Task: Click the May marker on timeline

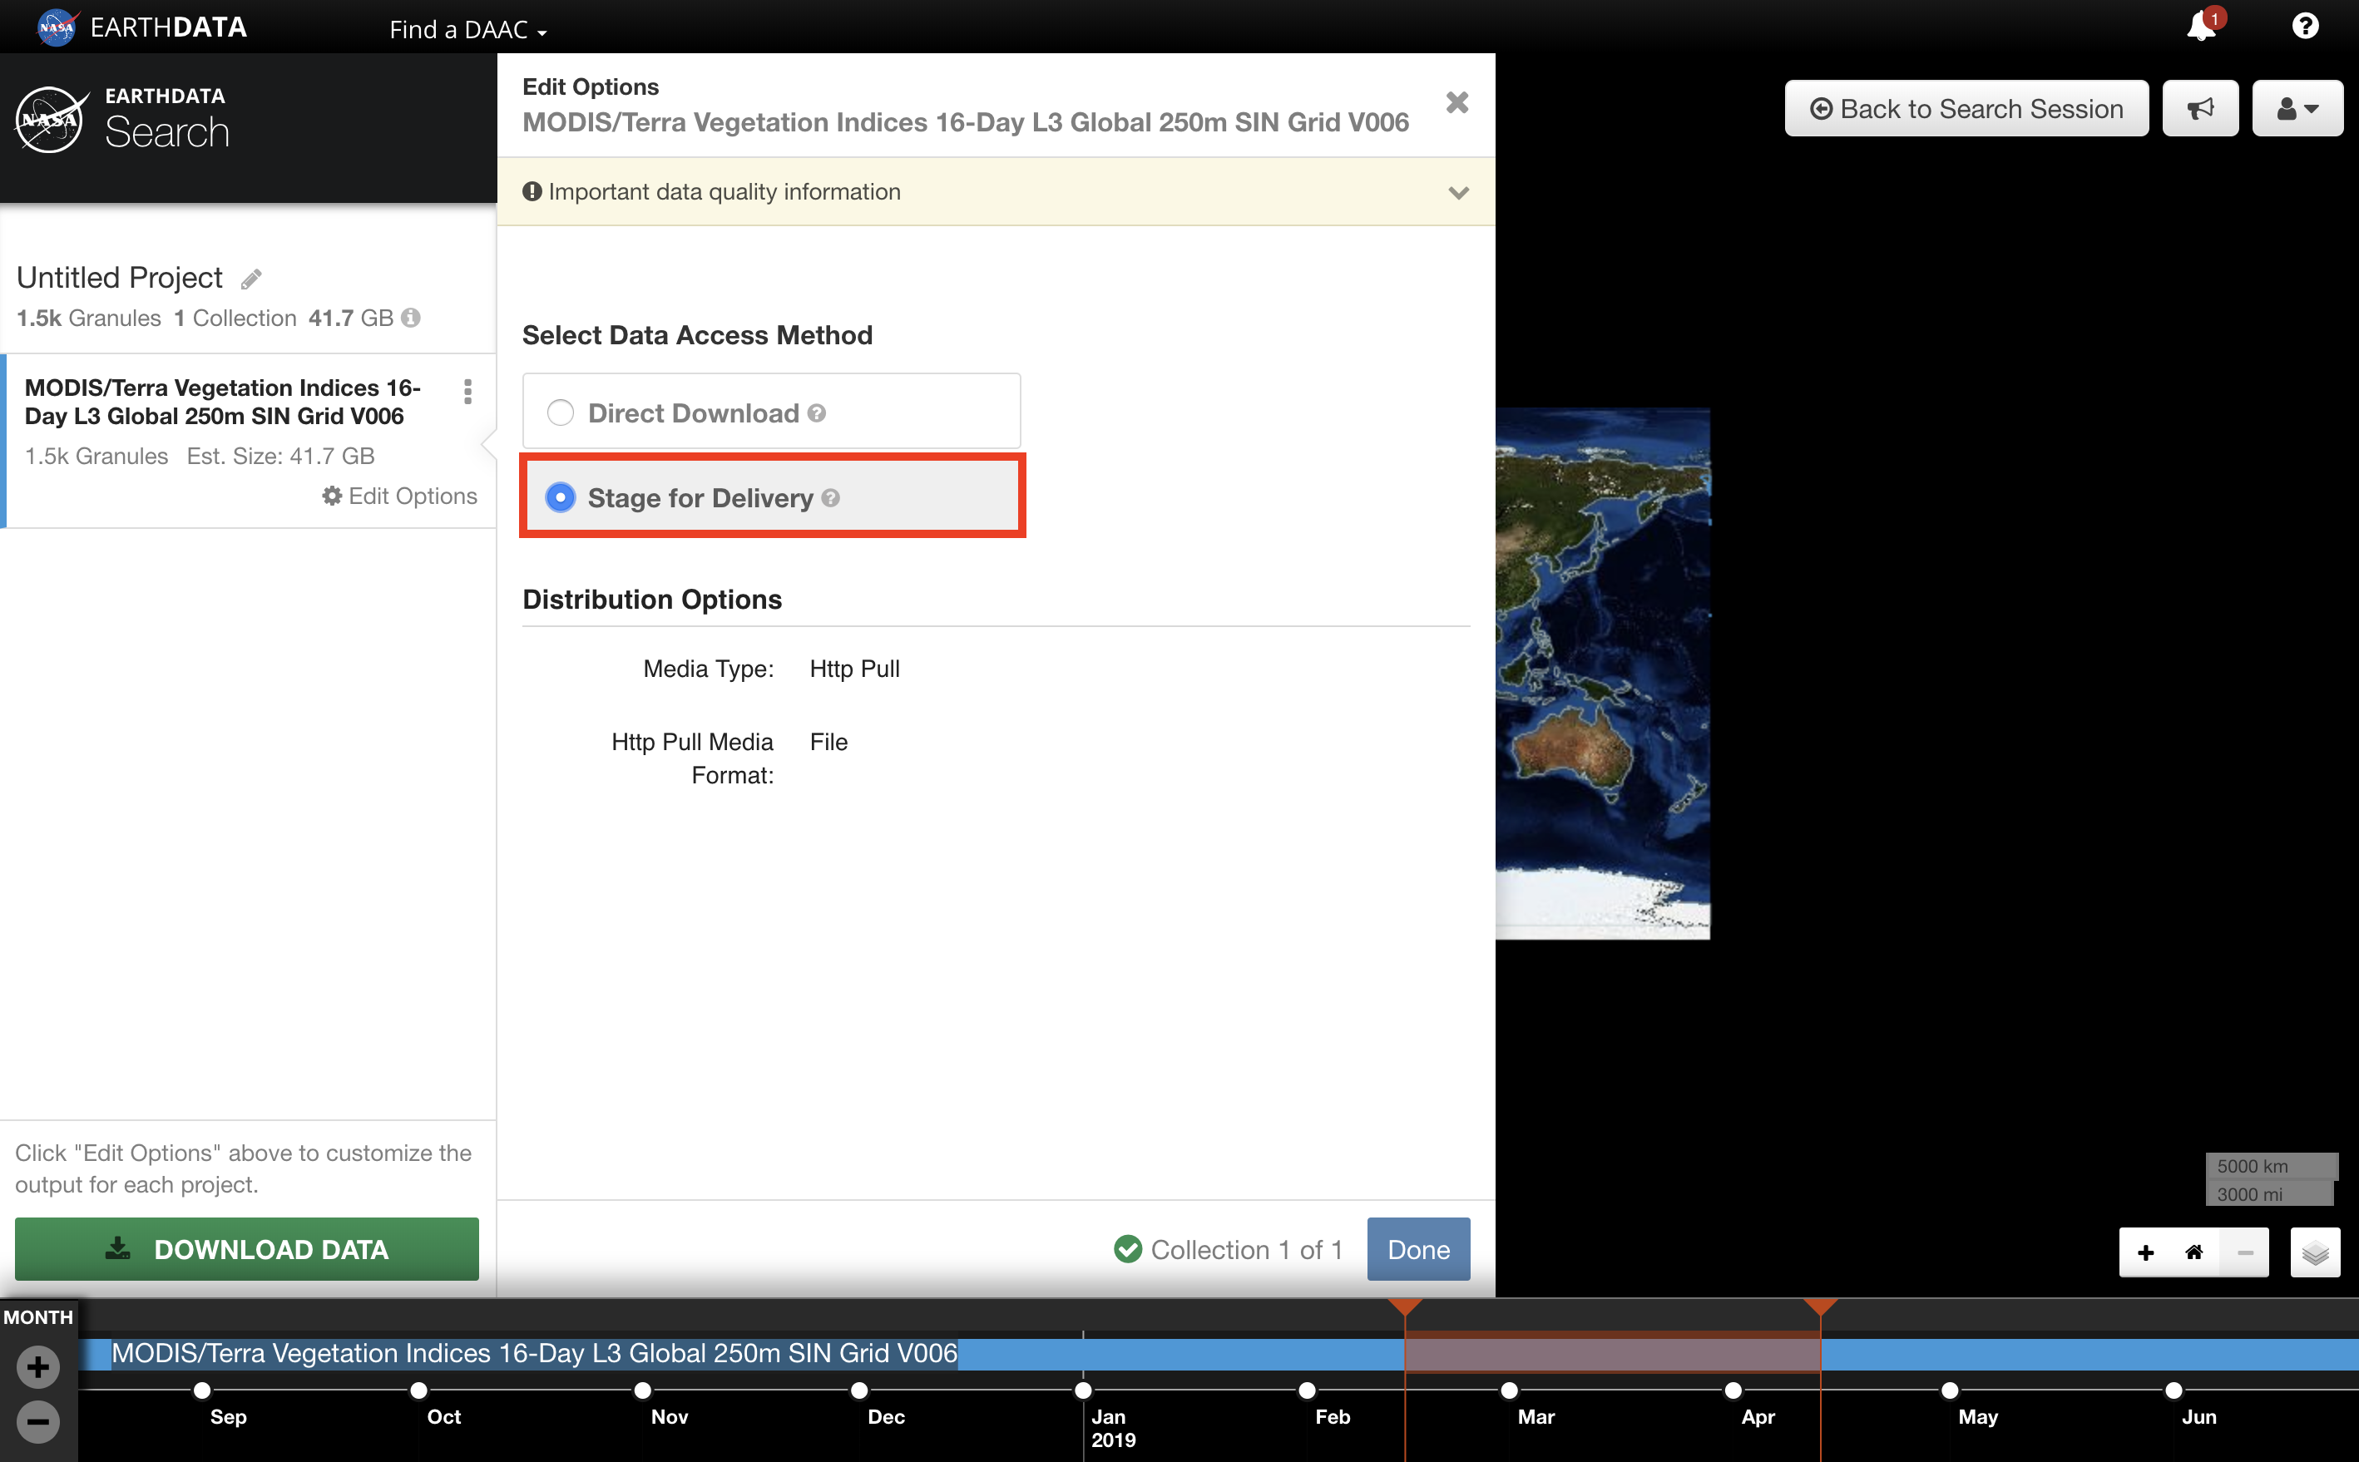Action: pyautogui.click(x=1950, y=1390)
